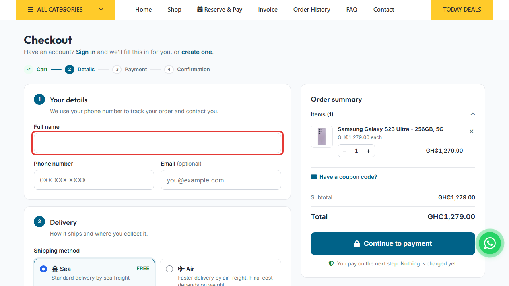Collapse the Items (1) list chevron
The image size is (509, 286).
[x=473, y=114]
